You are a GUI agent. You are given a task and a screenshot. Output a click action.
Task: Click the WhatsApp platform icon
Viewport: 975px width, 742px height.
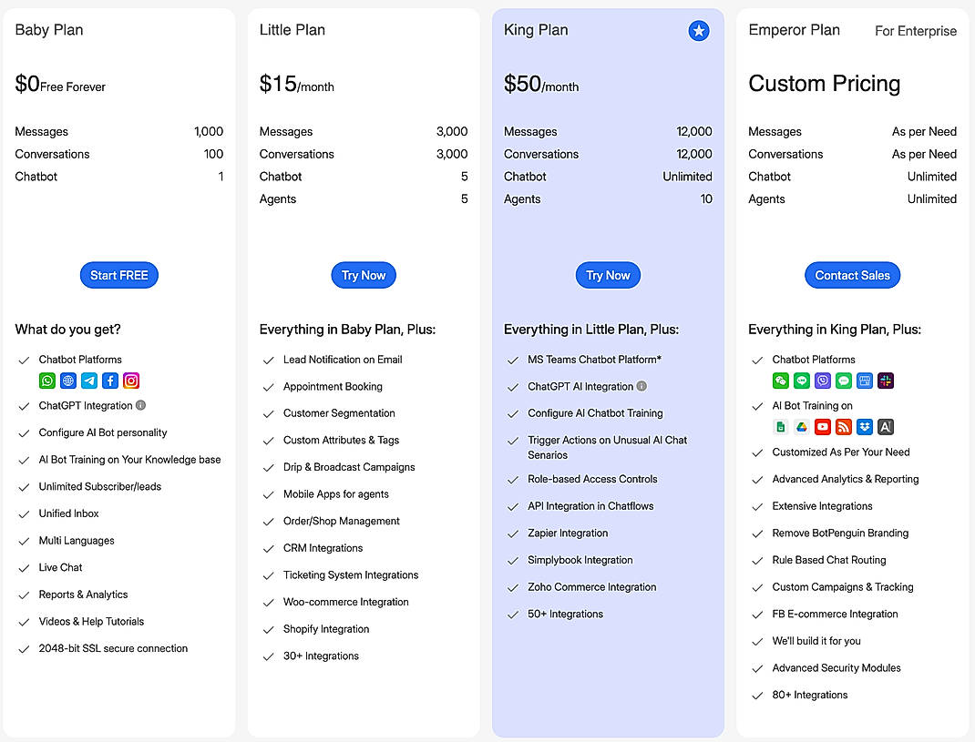(47, 381)
